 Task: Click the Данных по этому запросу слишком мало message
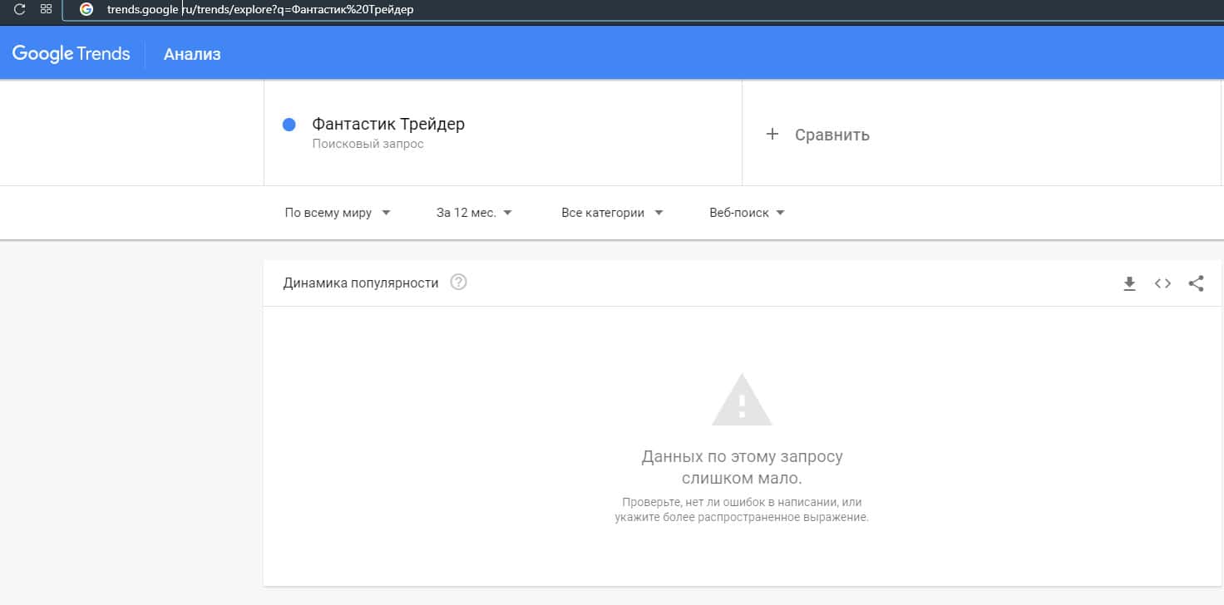742,468
